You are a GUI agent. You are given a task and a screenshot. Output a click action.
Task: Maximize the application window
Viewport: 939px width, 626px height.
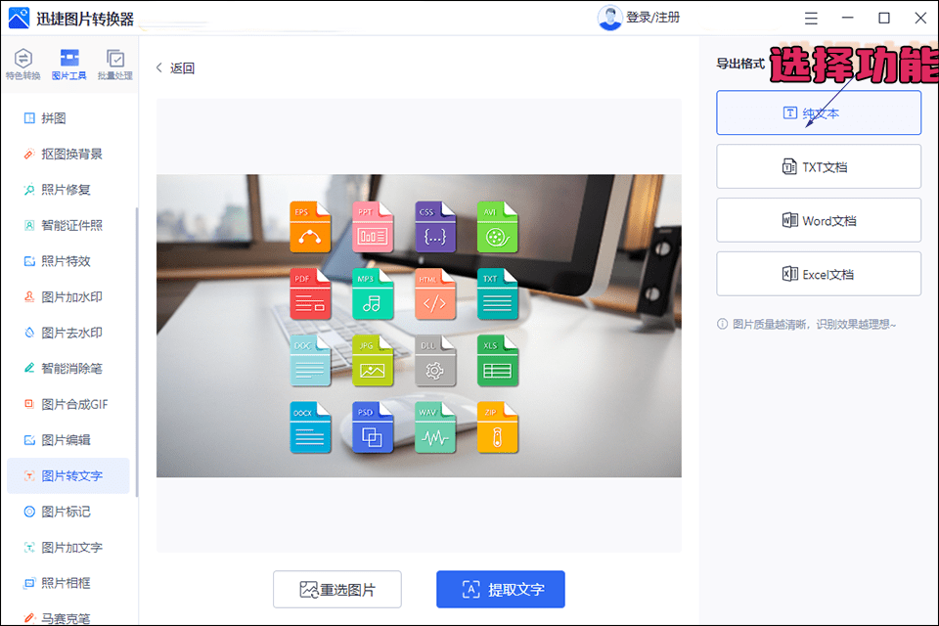tap(884, 18)
